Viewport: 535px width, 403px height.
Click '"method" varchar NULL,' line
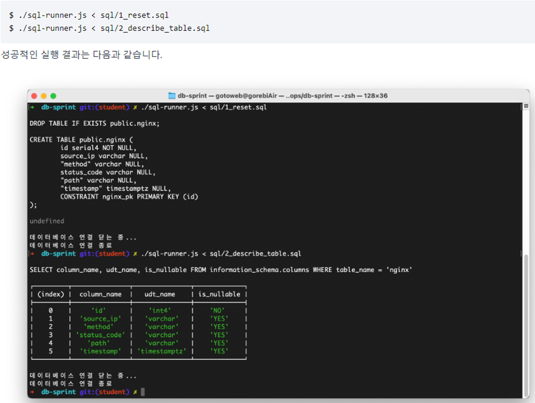coord(102,164)
